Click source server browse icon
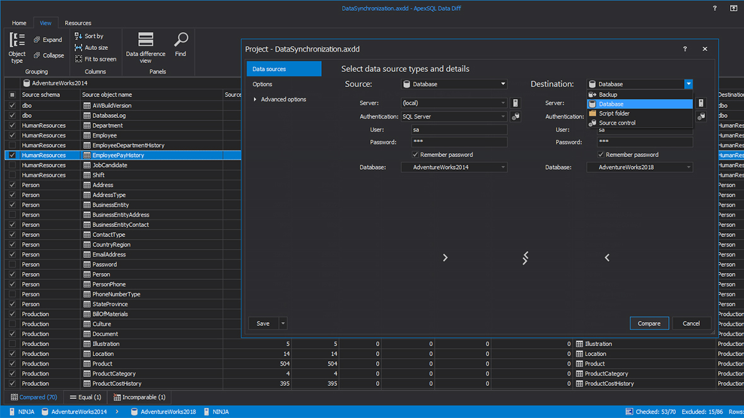The height and width of the screenshot is (418, 744). click(516, 103)
